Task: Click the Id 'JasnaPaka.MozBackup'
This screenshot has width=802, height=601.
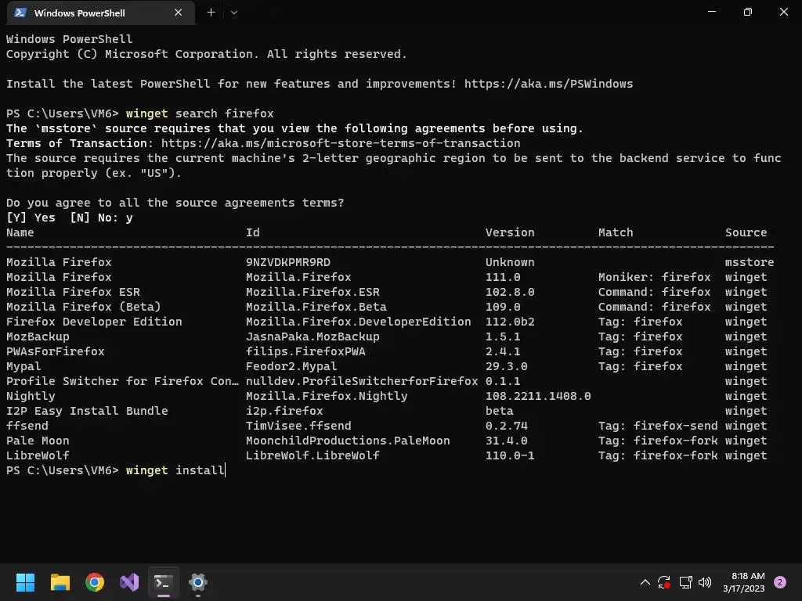Action: click(312, 336)
